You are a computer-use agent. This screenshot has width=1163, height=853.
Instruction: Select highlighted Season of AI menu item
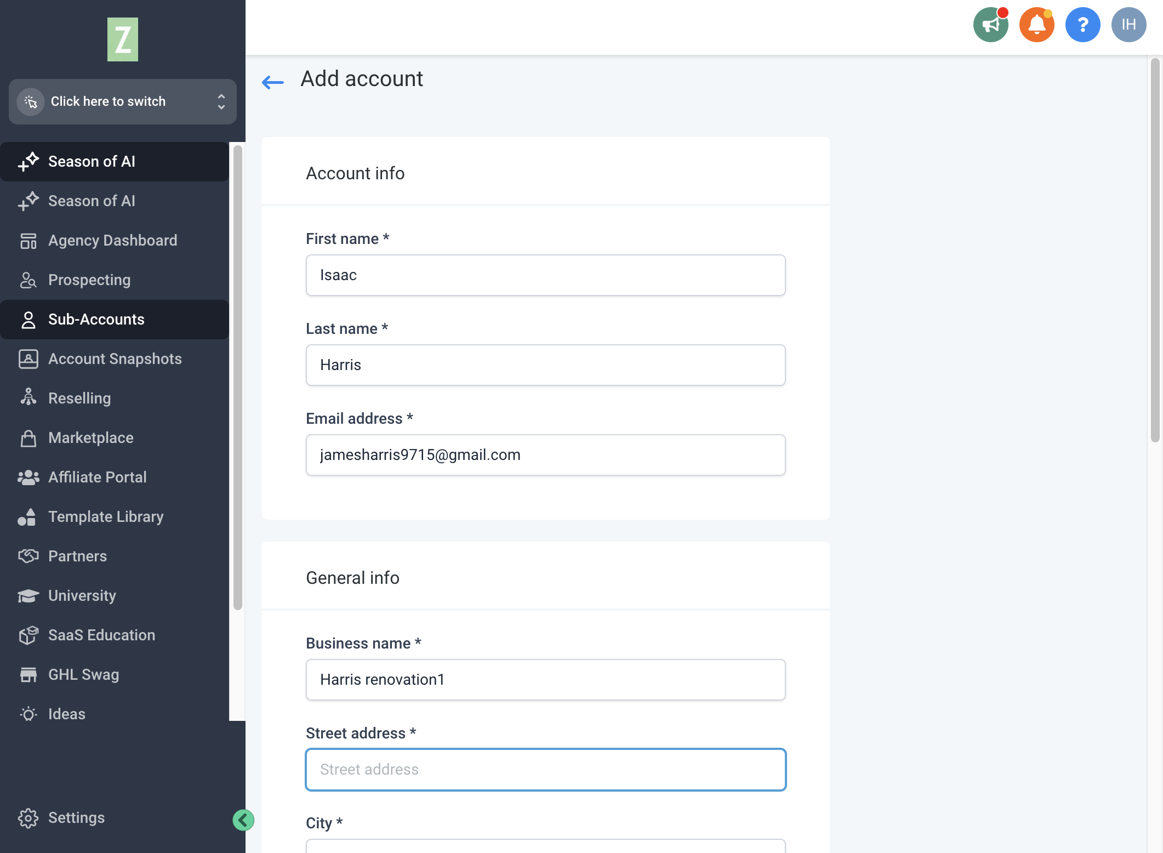tap(115, 162)
